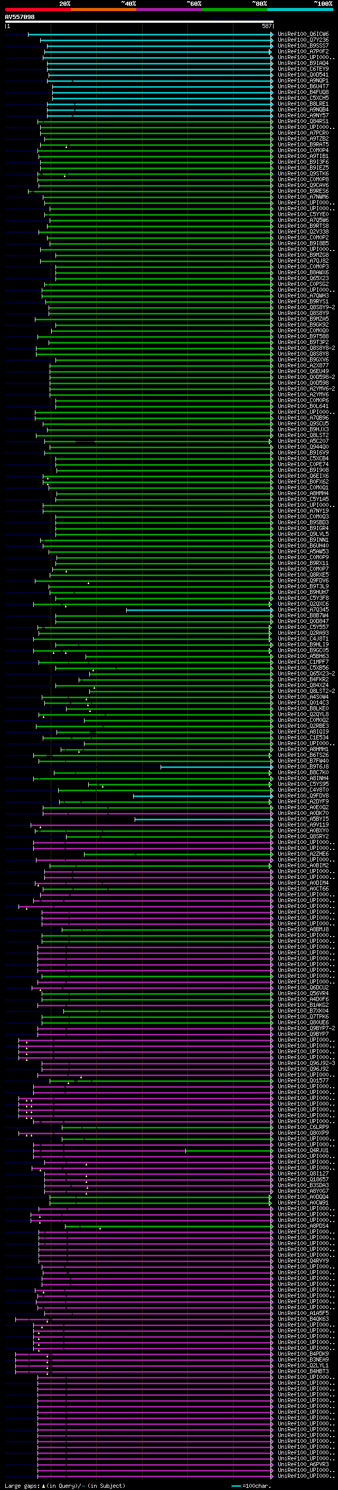338x1490 pixels.
Task: Select the UniRef100_A9NQB4 label
Action: click(303, 109)
